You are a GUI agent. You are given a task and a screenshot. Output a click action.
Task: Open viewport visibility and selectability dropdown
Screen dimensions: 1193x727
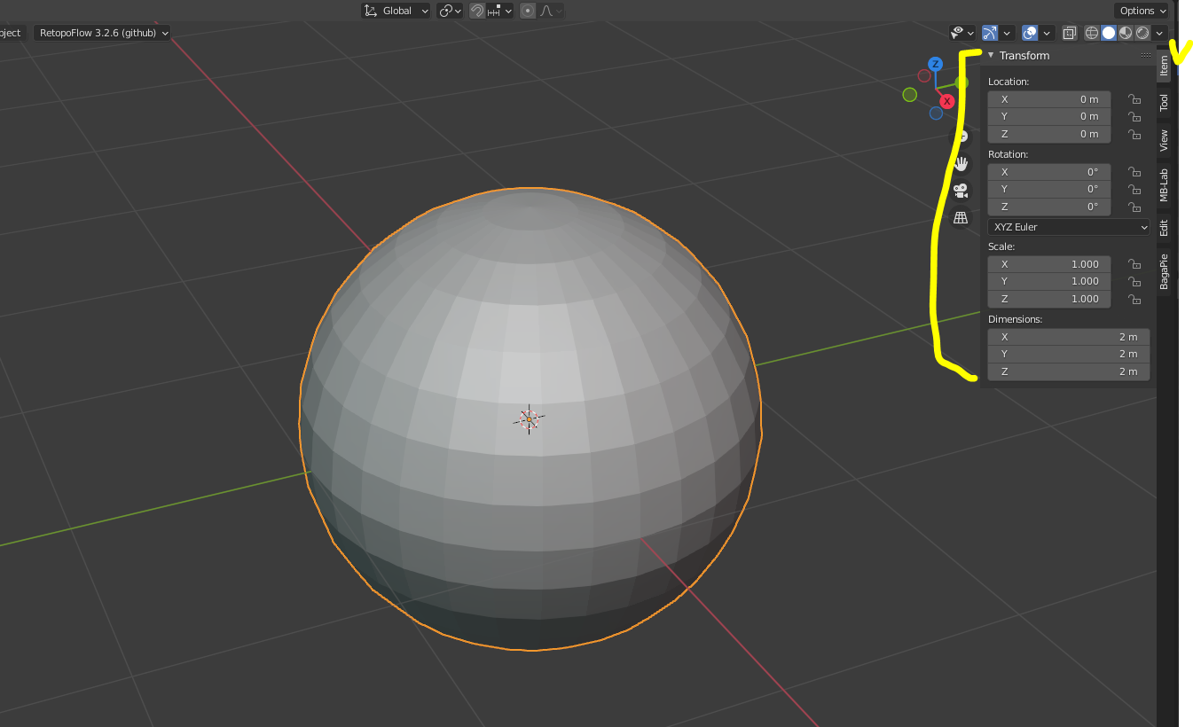coord(961,33)
